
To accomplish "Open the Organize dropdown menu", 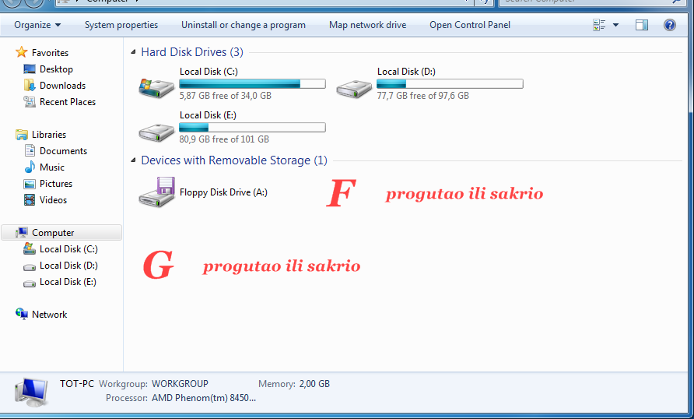I will (x=37, y=25).
